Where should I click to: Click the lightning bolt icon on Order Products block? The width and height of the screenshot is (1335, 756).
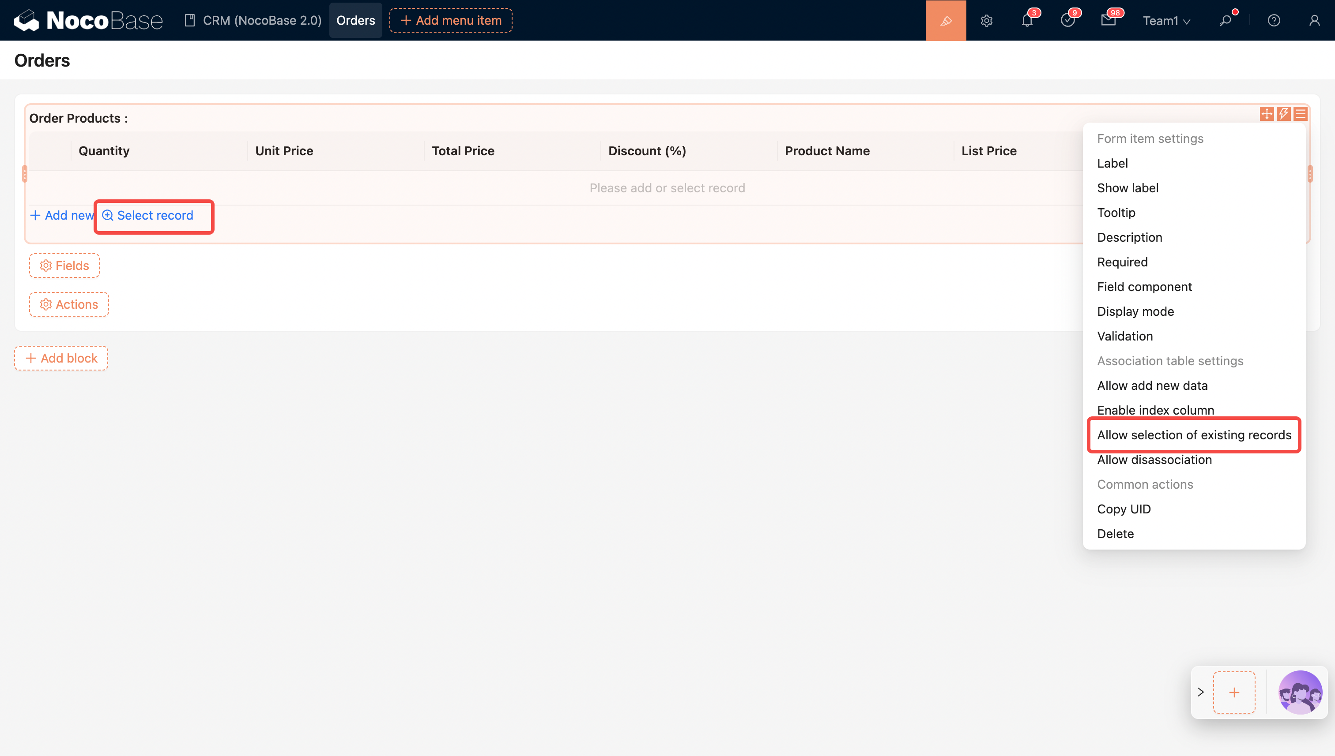click(1283, 114)
